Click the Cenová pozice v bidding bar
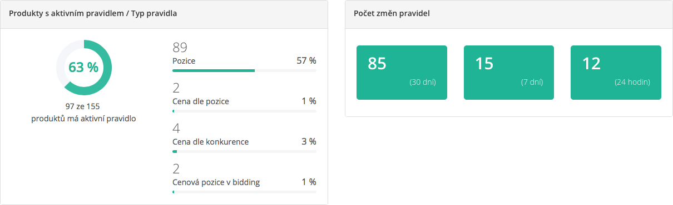Image resolution: width=673 pixels, height=205 pixels. [x=244, y=192]
